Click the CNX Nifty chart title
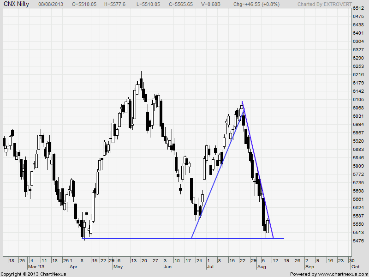The height and width of the screenshot is (277, 369). pos(17,4)
